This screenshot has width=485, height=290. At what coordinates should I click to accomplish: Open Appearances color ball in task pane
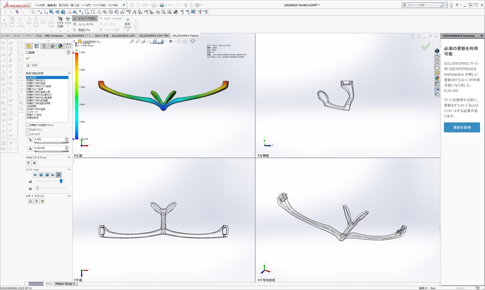[x=437, y=78]
